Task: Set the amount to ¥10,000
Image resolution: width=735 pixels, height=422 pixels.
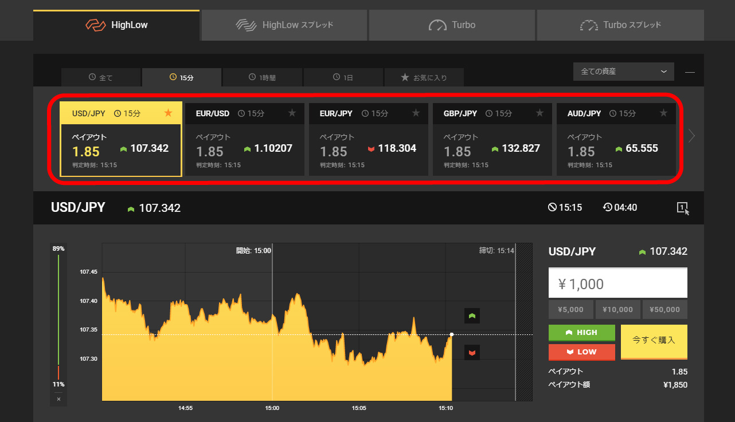Action: click(x=618, y=309)
